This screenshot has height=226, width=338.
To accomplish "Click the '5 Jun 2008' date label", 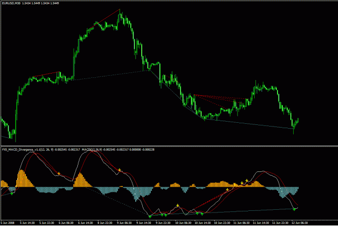I will (8, 223).
